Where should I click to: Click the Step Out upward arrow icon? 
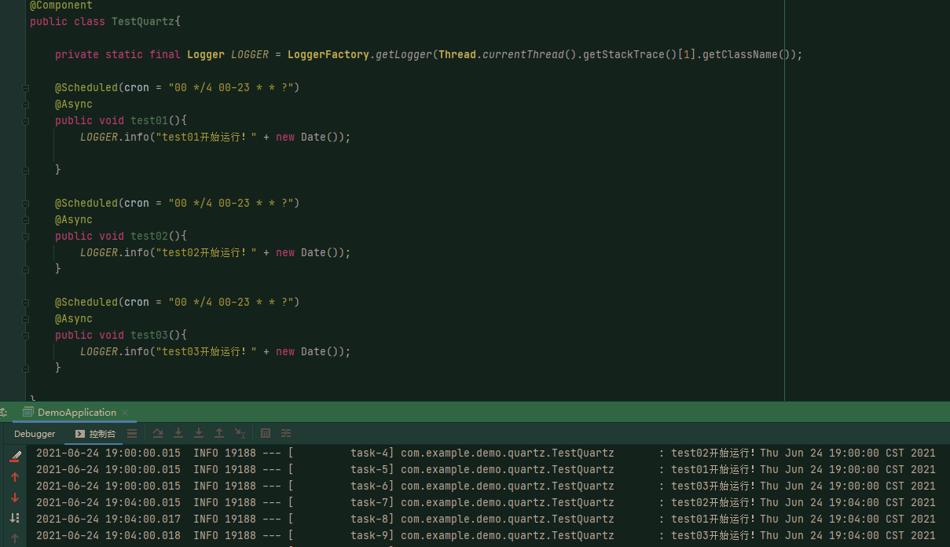219,433
